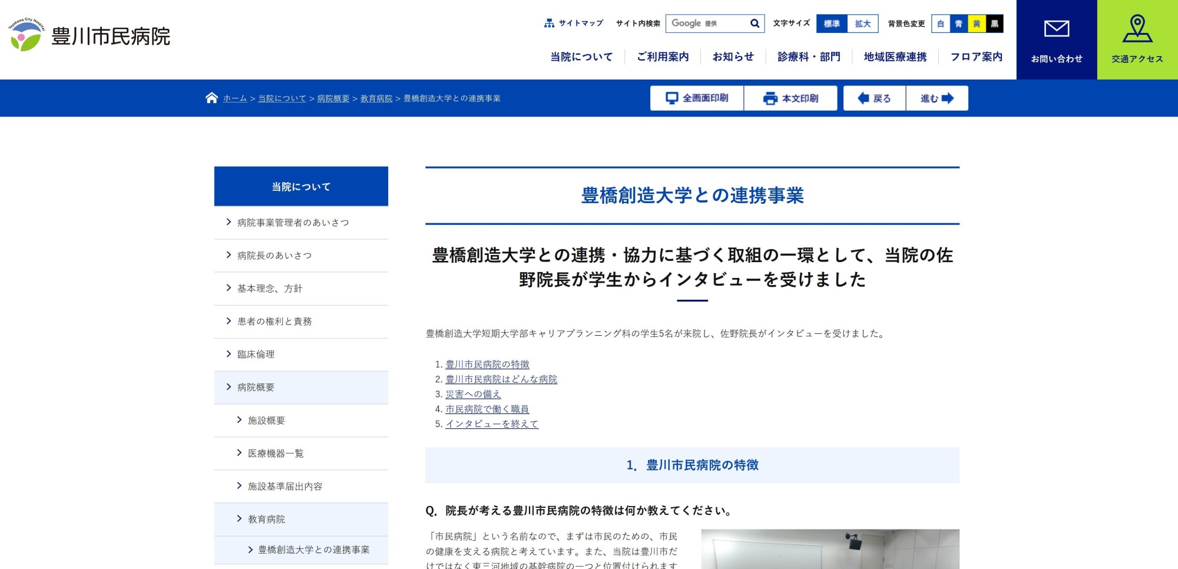This screenshot has width=1178, height=569.
Task: Click the home icon in the breadcrumb
Action: click(211, 98)
